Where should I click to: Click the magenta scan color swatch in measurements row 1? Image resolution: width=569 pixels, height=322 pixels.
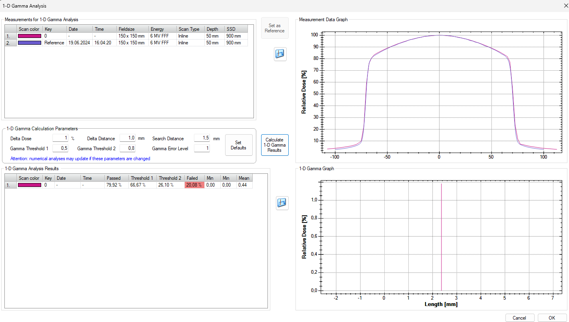pos(30,36)
